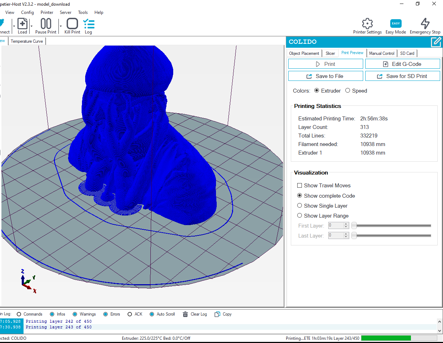This screenshot has height=343, width=443.
Task: Toggle Warnings log filter
Action: 75,314
